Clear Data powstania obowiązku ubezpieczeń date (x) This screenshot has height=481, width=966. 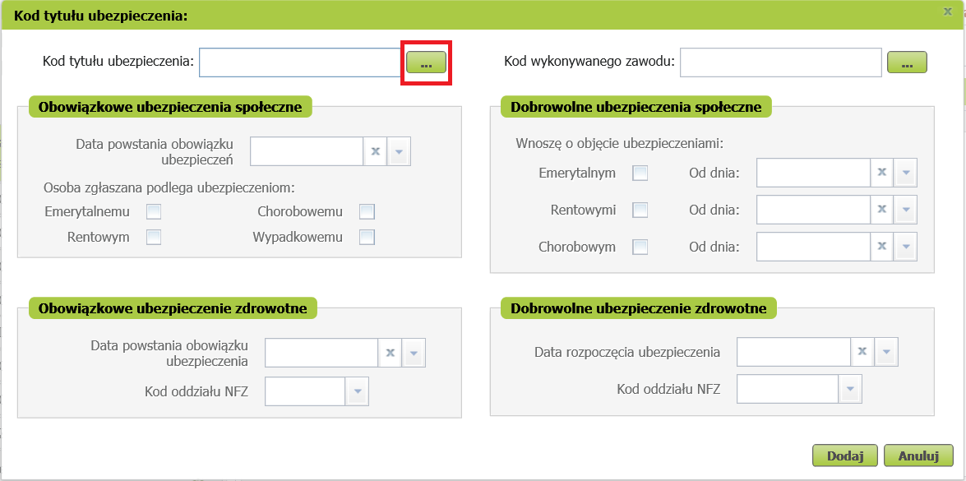coord(375,151)
